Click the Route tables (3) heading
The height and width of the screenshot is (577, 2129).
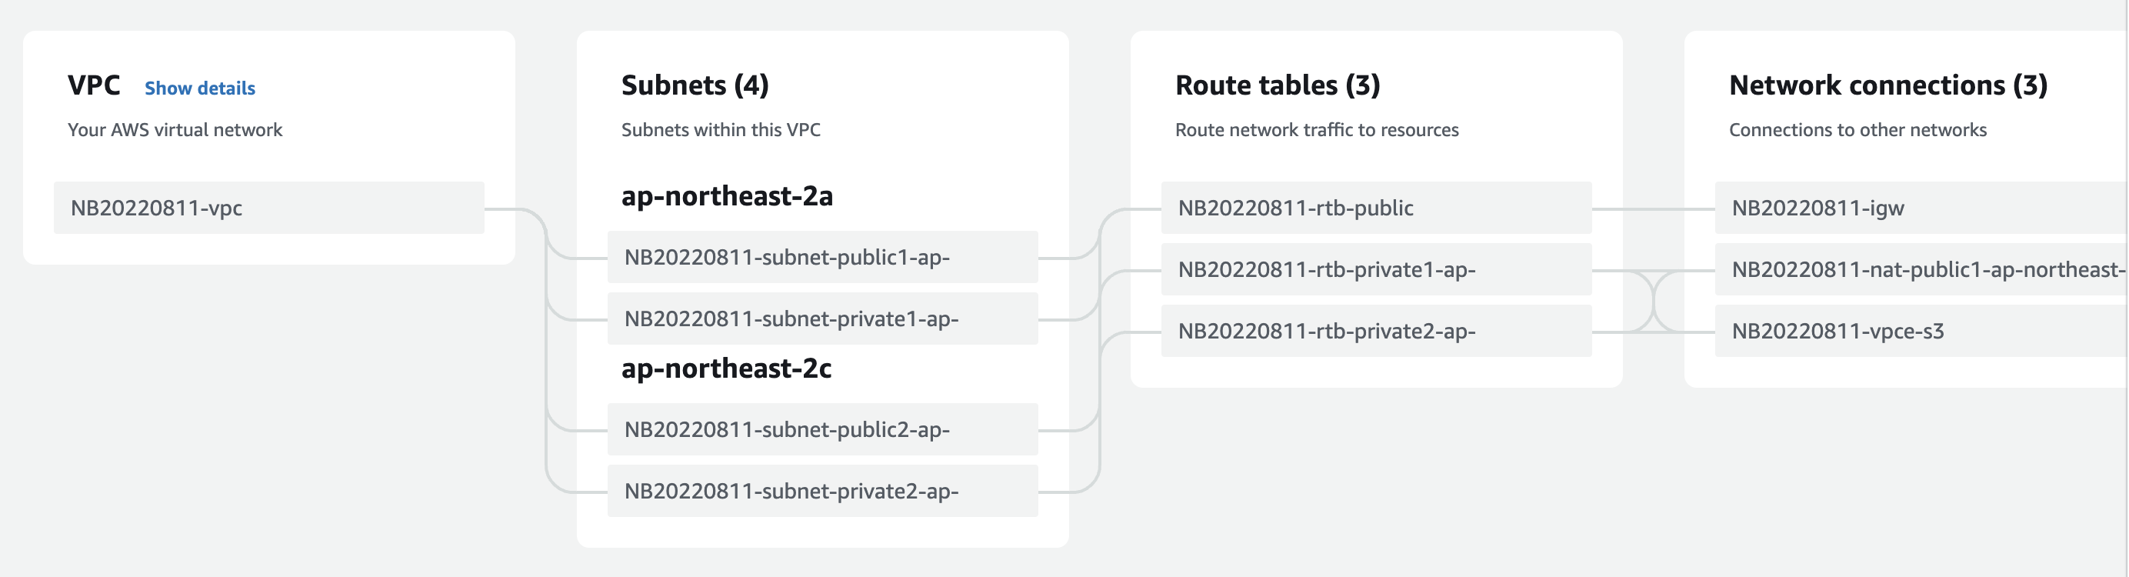(1277, 85)
